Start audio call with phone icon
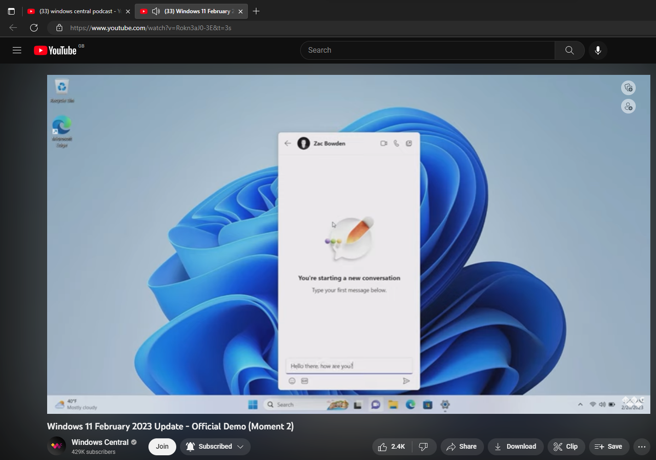 pyautogui.click(x=396, y=143)
